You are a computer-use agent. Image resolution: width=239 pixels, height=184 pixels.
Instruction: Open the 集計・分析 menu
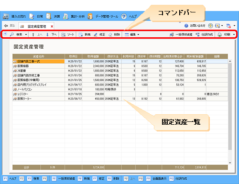pos(77,16)
